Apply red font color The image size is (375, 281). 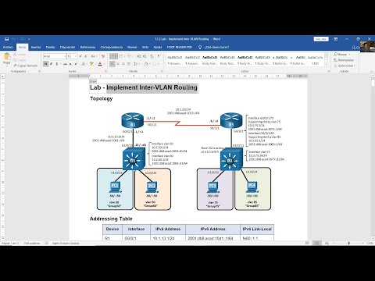pyautogui.click(x=100, y=64)
